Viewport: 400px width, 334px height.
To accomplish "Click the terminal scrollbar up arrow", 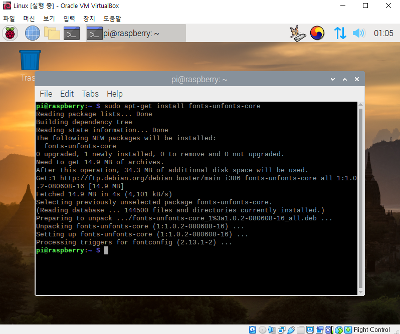I will tap(360, 104).
